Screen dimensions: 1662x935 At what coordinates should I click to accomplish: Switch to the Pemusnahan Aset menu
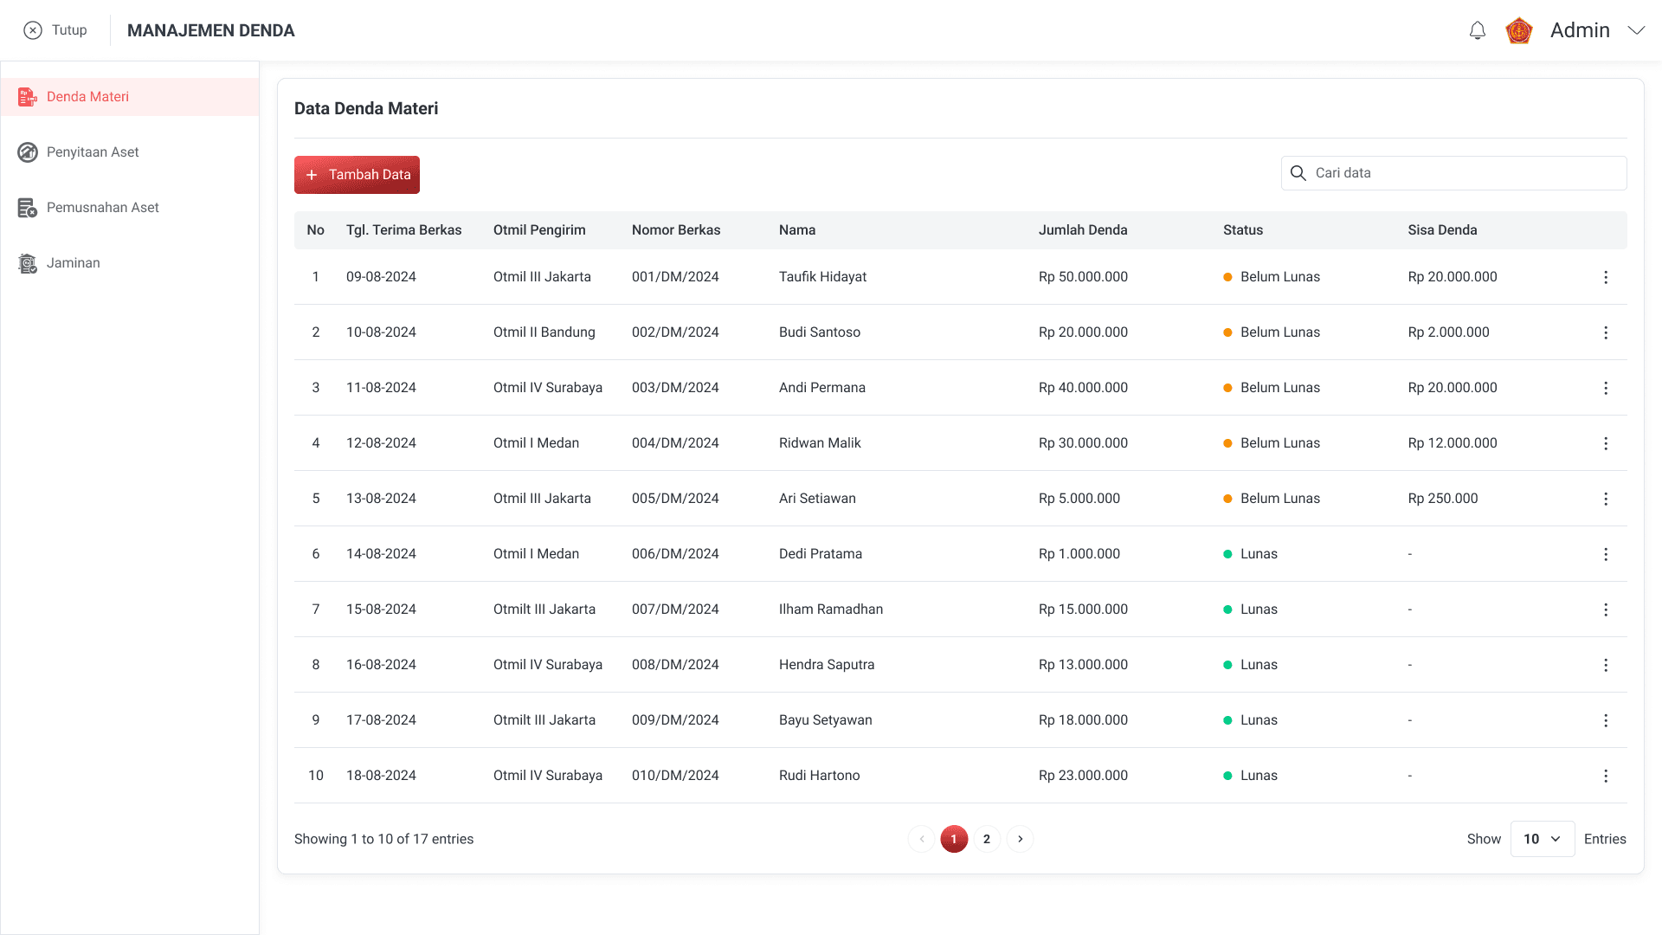[x=102, y=208]
